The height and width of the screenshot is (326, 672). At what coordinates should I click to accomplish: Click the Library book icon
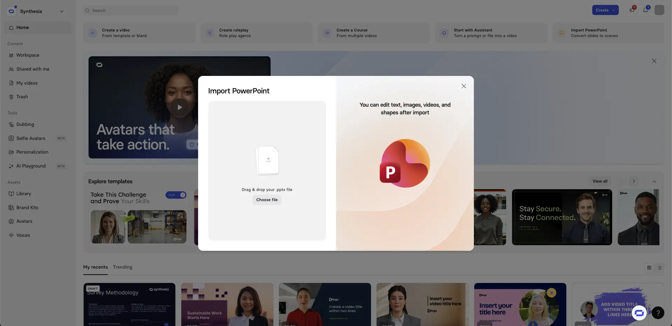tap(11, 194)
